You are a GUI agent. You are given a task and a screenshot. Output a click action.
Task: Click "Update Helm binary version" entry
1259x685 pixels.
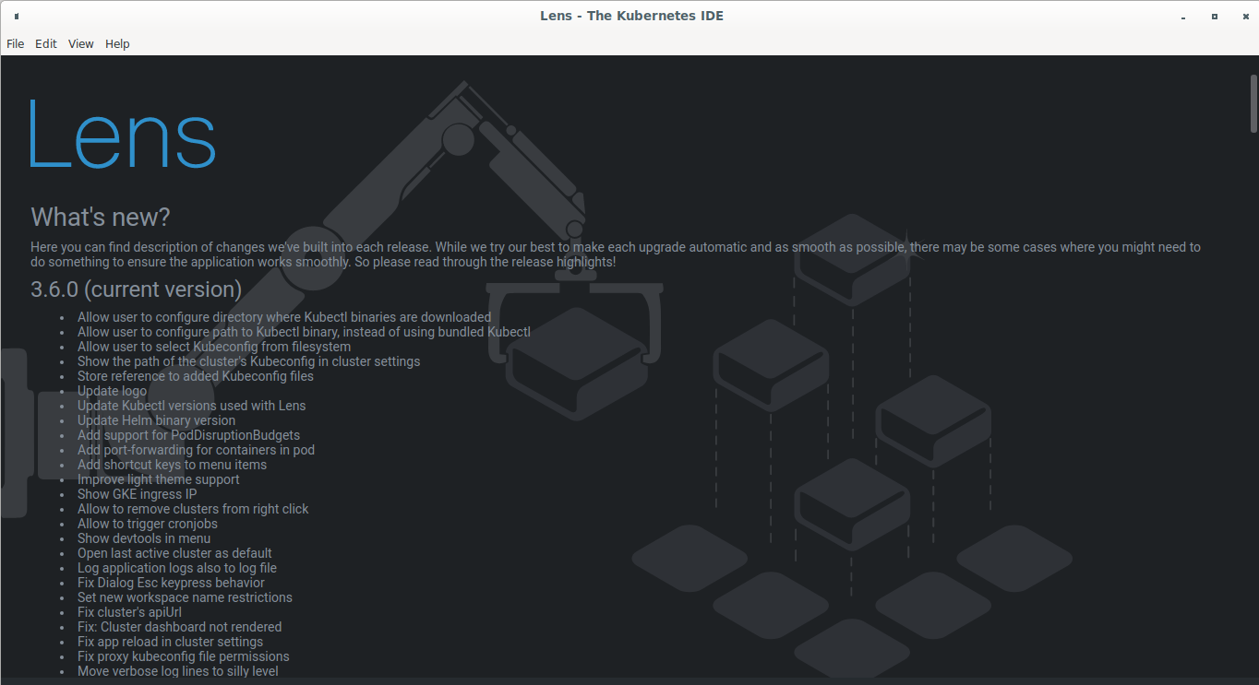pyautogui.click(x=156, y=420)
